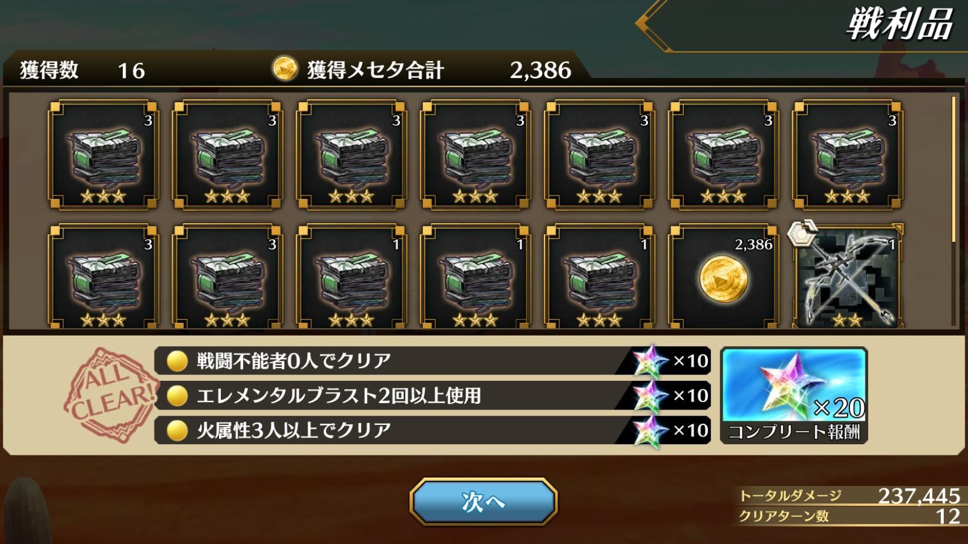The width and height of the screenshot is (968, 544).
Task: Select the 火属性3人以上でクリア mission row
Action: pos(432,430)
